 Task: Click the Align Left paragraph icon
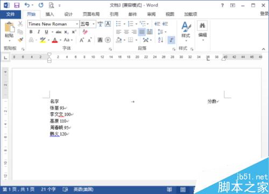[x=118, y=32]
